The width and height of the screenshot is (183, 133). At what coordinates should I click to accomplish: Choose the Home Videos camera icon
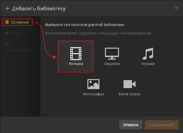point(130,84)
